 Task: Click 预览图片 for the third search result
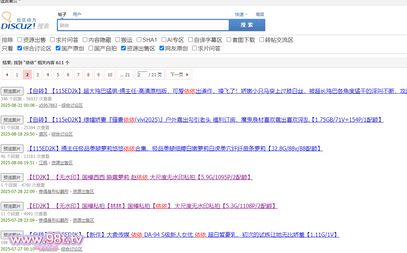[x=12, y=149]
